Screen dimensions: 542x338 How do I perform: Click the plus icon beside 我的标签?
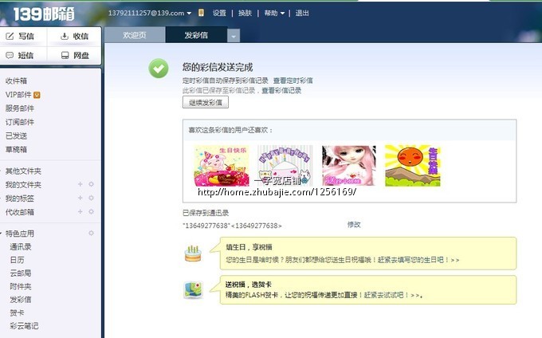81,198
